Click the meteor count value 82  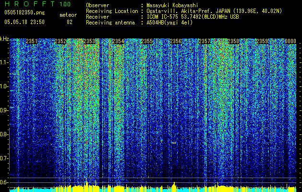(70, 22)
